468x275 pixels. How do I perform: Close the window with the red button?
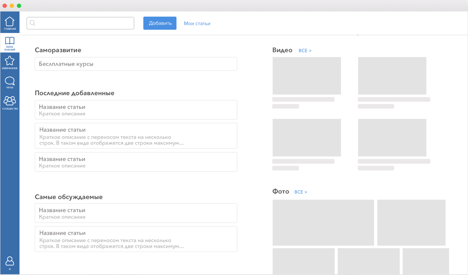pos(5,6)
